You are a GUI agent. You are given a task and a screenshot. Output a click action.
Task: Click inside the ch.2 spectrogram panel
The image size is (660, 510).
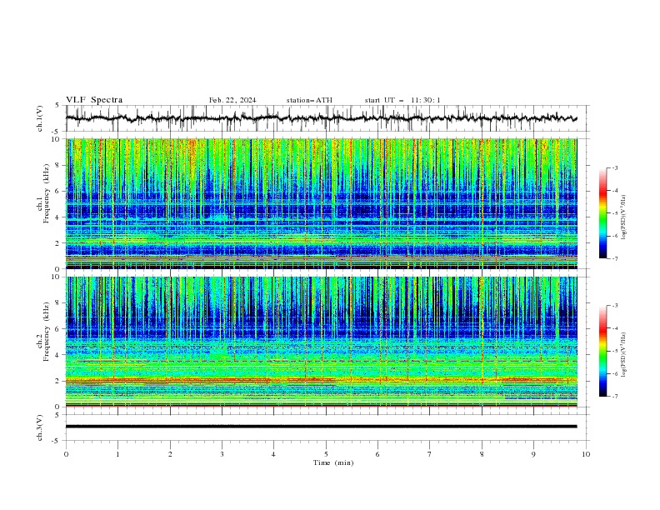pos(322,342)
